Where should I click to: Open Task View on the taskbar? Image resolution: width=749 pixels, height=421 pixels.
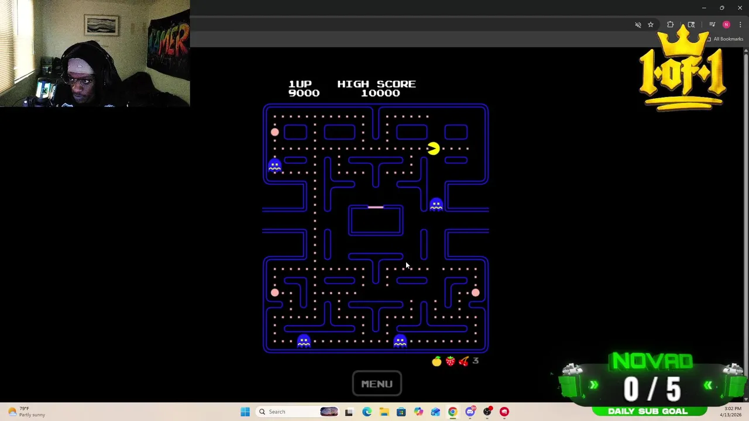(349, 412)
